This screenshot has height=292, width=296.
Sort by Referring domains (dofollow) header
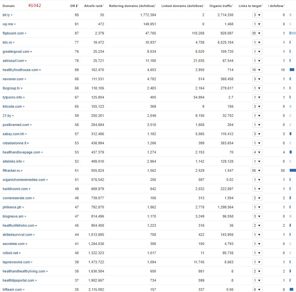132,6
